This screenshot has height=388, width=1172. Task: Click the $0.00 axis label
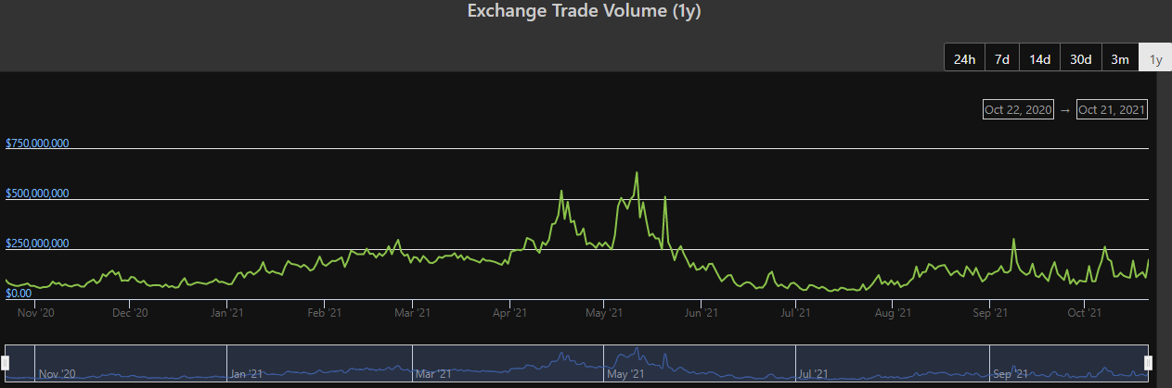[19, 294]
